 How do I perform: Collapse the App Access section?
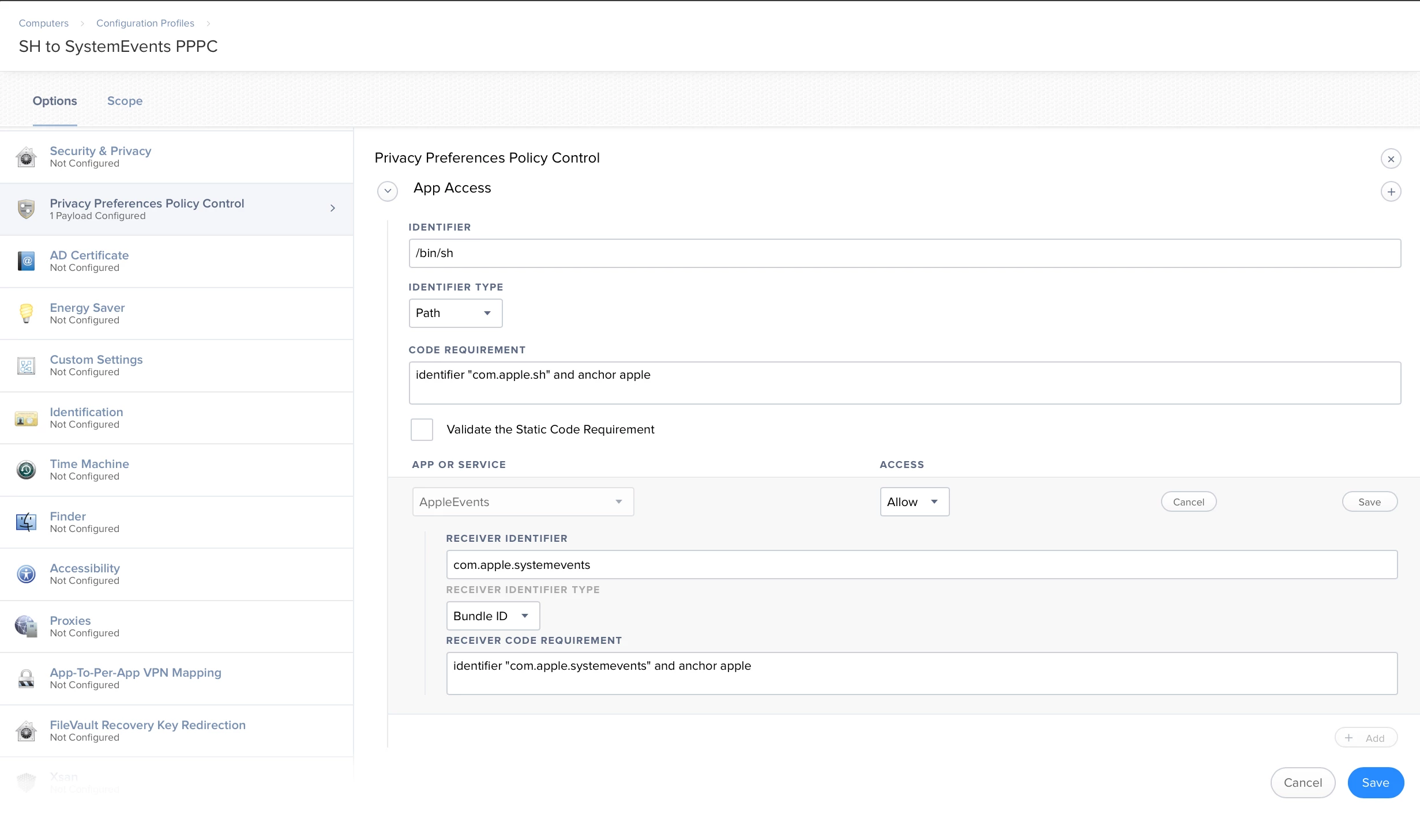pyautogui.click(x=388, y=191)
